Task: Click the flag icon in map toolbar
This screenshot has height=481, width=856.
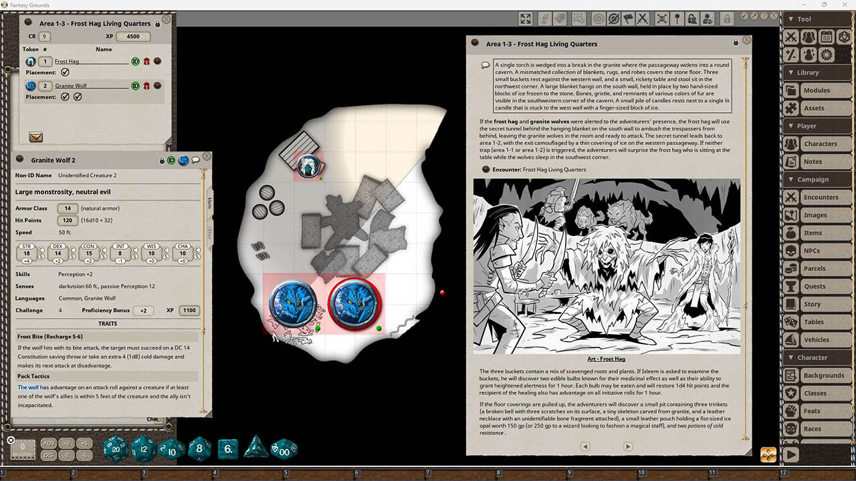Action: 628,19
